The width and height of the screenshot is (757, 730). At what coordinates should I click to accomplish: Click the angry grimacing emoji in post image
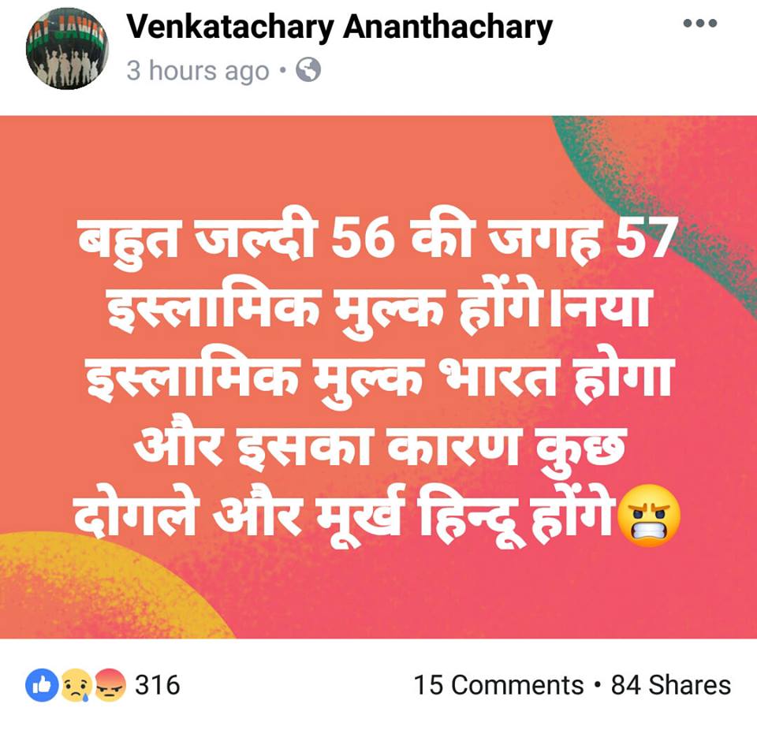649,515
